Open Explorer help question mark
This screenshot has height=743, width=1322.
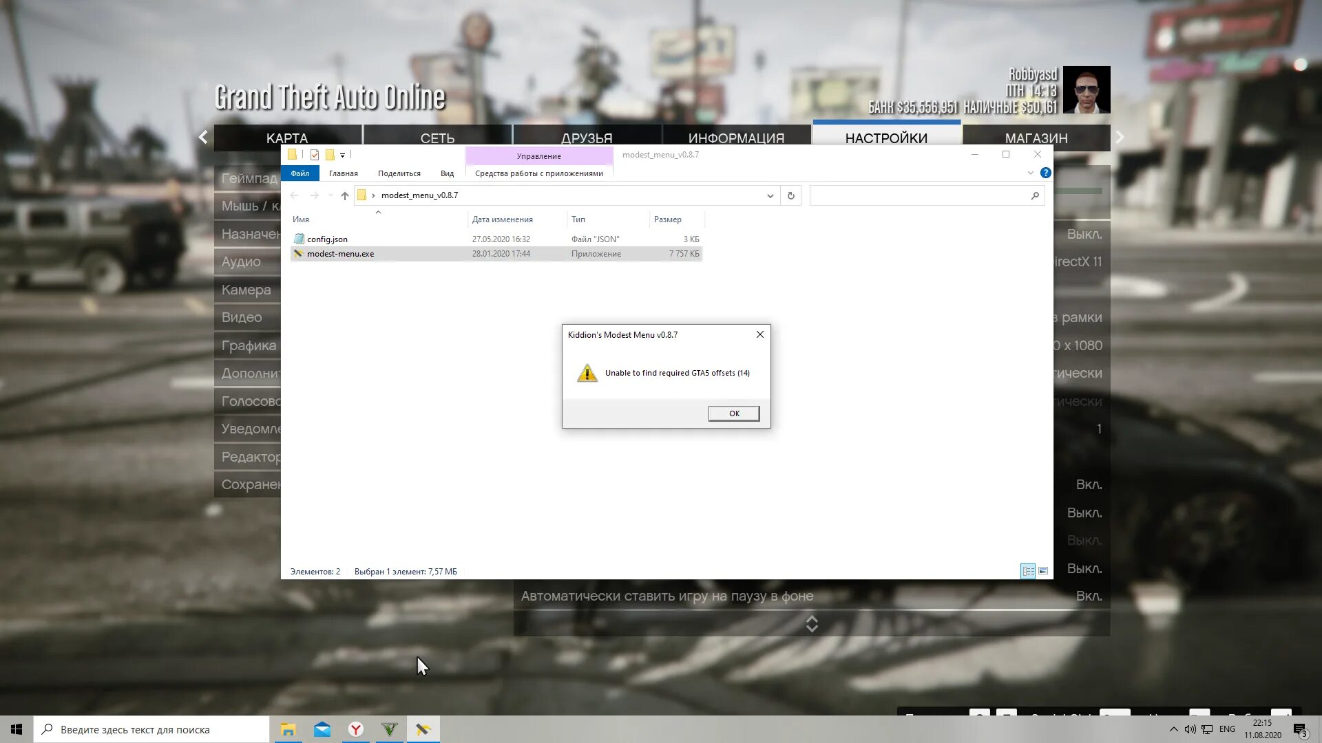pos(1046,173)
